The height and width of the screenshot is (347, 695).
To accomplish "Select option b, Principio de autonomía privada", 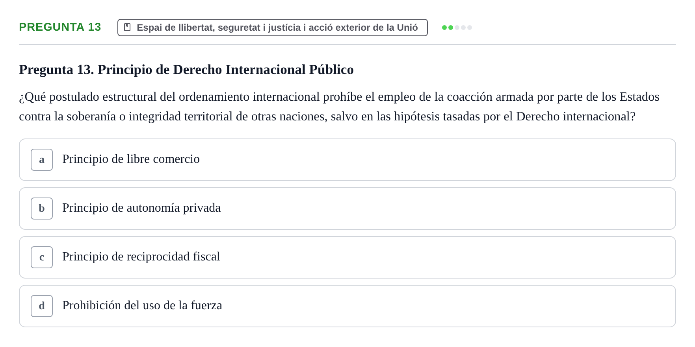I will point(347,209).
